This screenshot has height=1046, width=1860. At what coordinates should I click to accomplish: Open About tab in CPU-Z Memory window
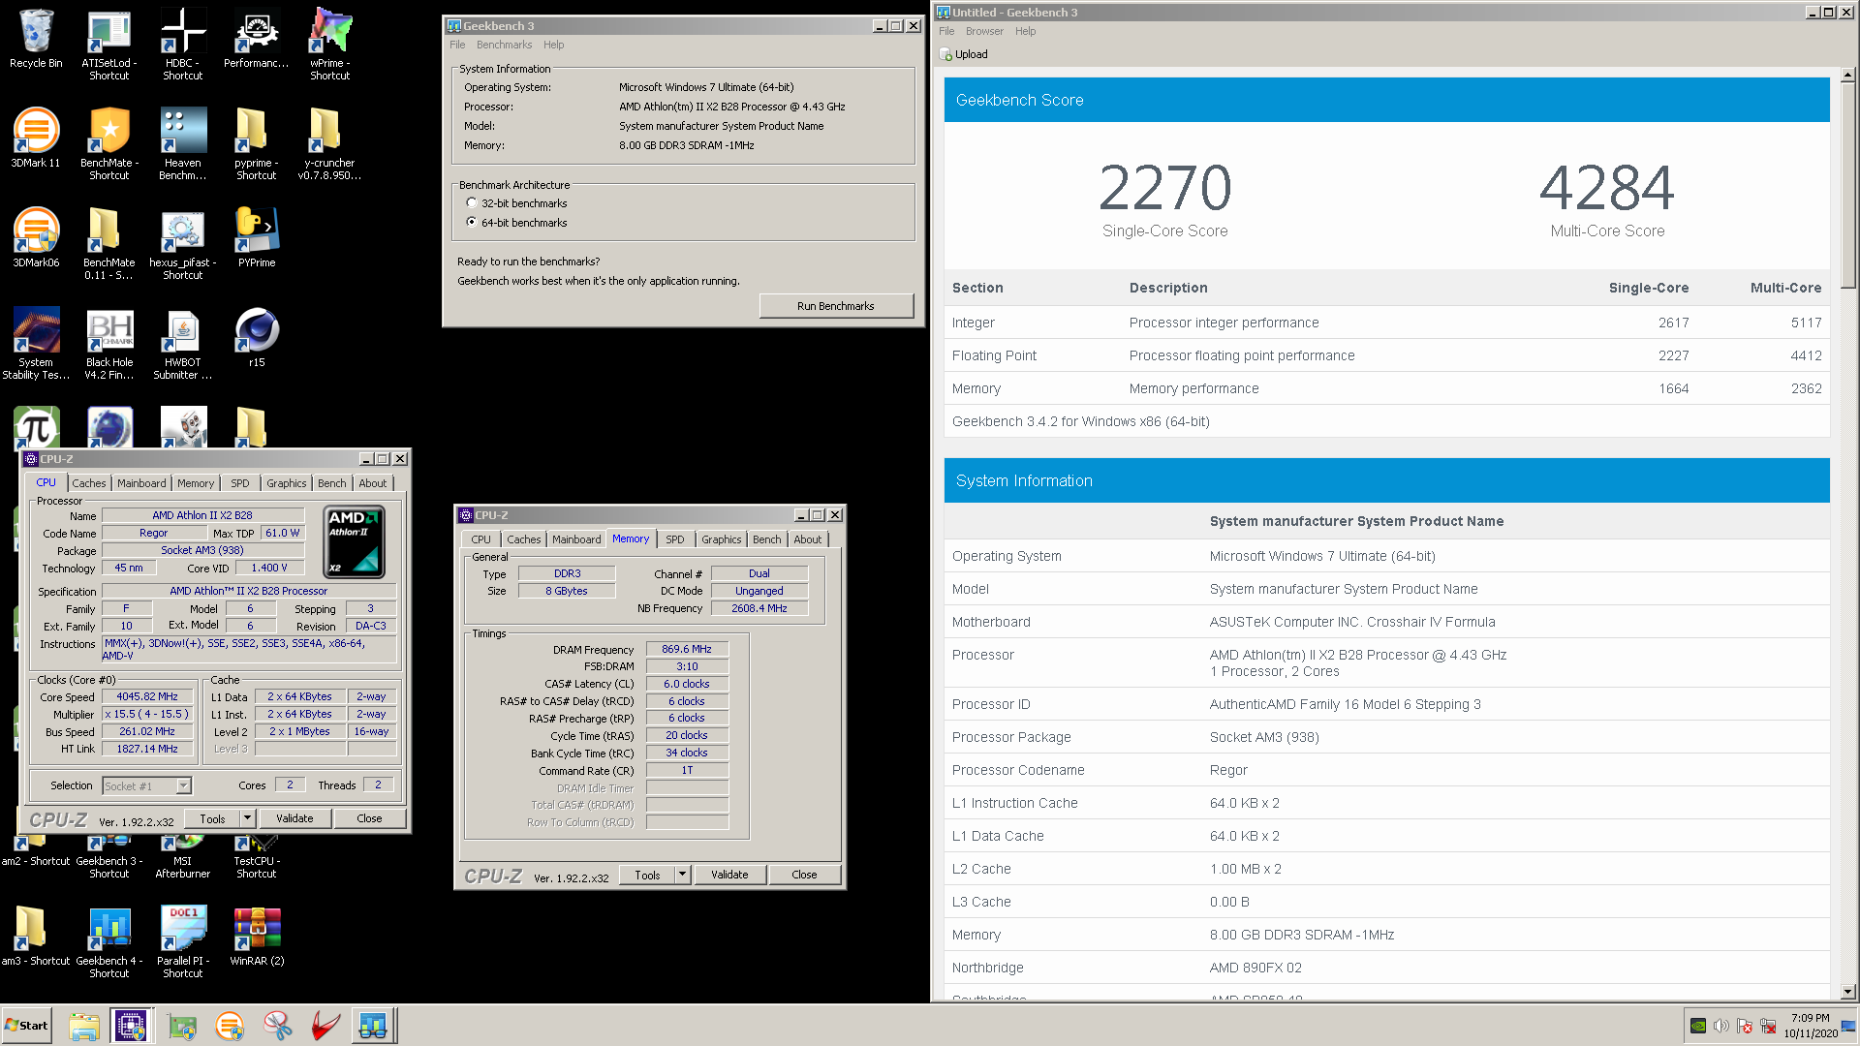pyautogui.click(x=808, y=539)
